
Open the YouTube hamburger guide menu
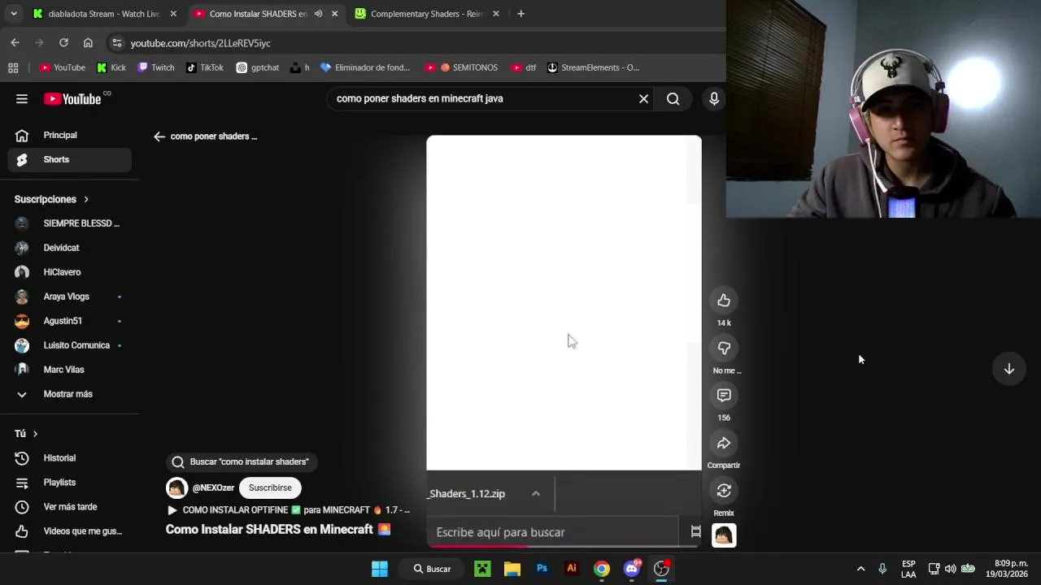tap(22, 99)
